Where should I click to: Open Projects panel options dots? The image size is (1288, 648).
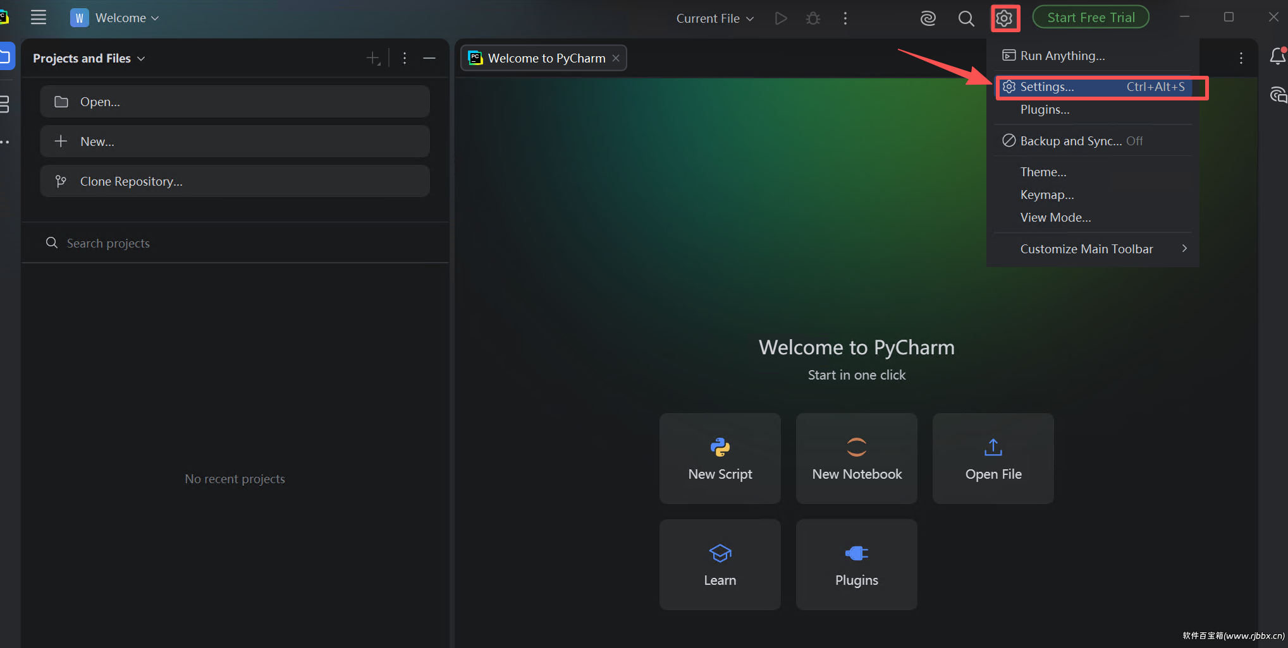tap(405, 58)
